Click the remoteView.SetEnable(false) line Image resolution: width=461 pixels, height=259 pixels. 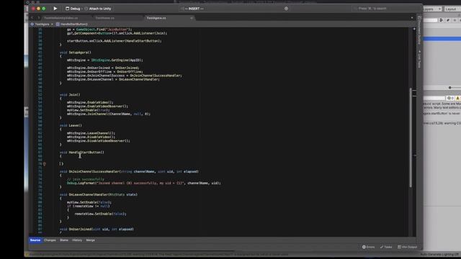100,214
